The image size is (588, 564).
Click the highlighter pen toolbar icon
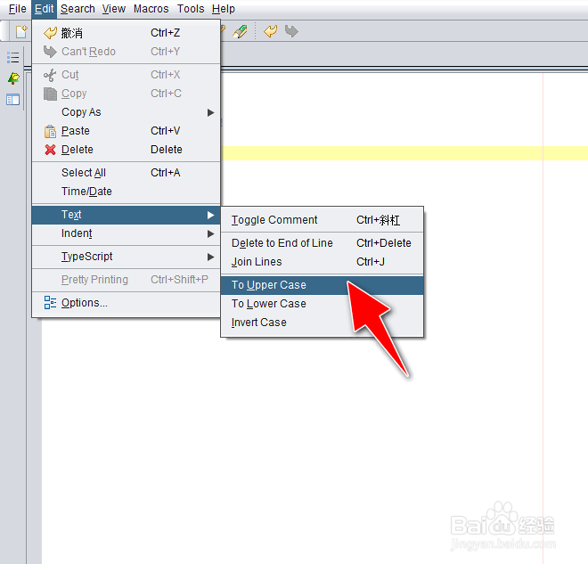[x=240, y=31]
